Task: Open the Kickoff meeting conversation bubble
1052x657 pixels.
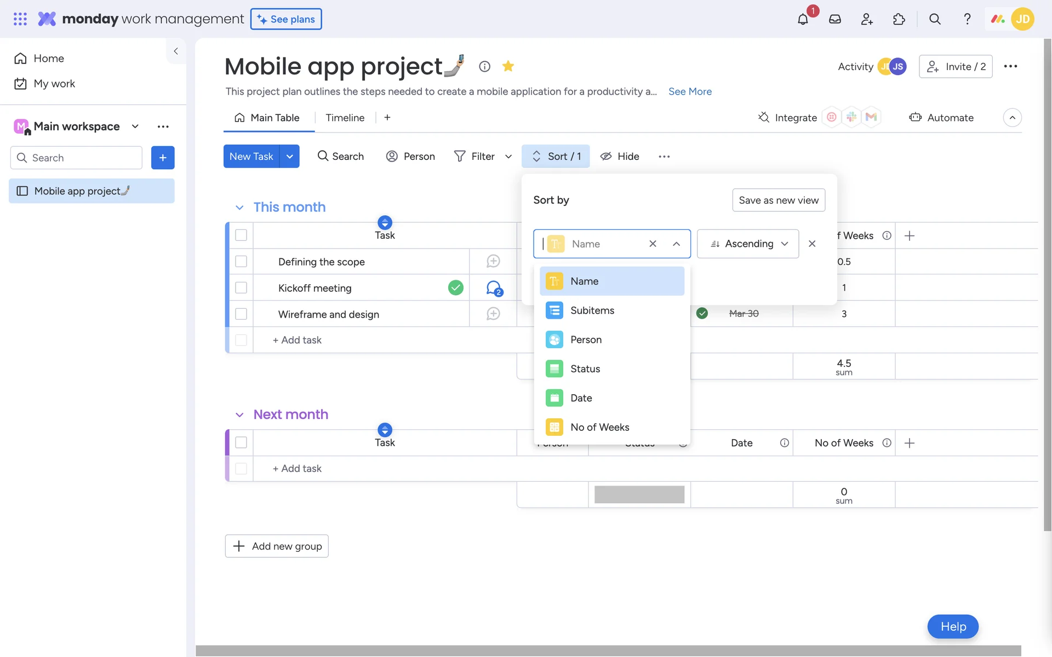Action: pos(494,288)
